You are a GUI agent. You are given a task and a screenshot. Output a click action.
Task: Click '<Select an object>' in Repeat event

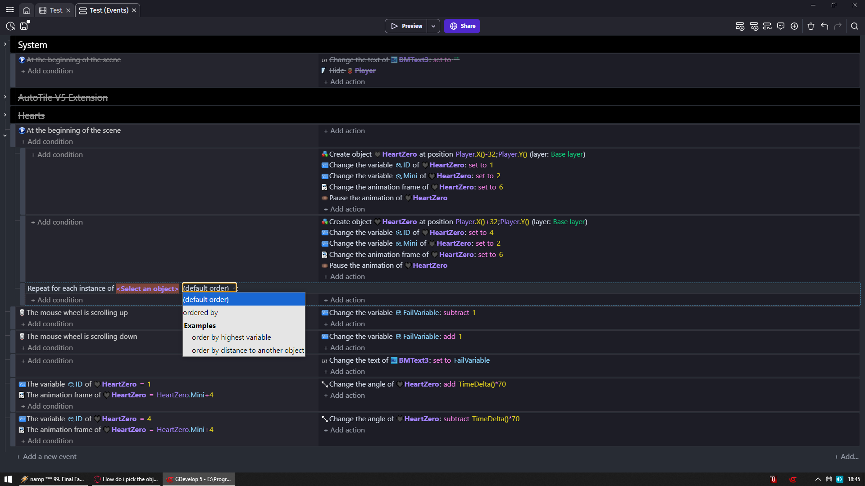point(148,288)
